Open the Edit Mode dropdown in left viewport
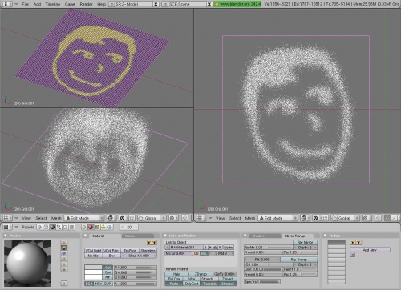This screenshot has width=401, height=290. pos(84,218)
